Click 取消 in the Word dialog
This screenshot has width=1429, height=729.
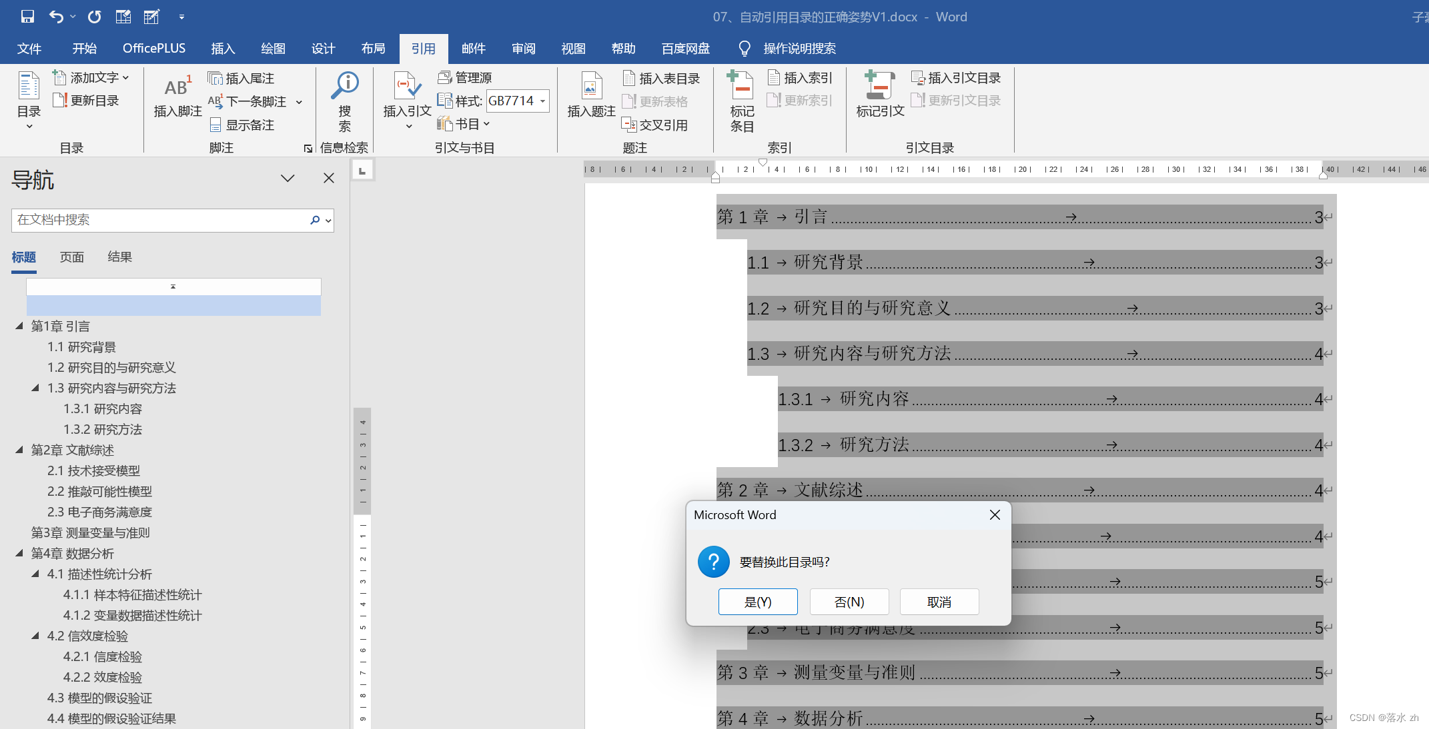coord(939,602)
